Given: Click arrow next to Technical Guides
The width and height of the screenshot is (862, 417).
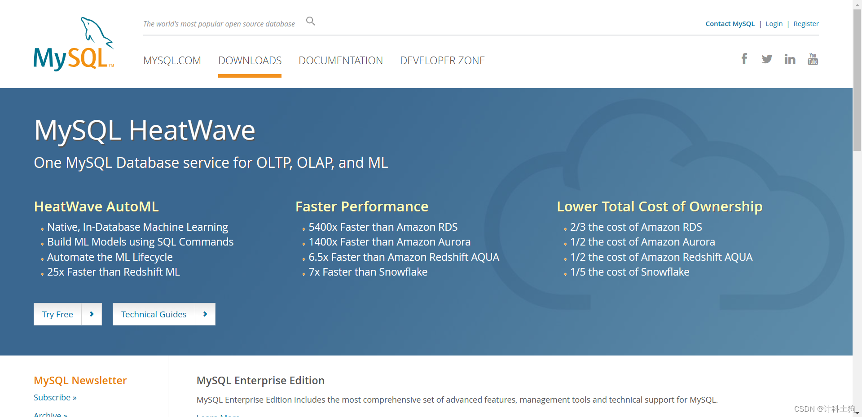Looking at the screenshot, I should (205, 314).
